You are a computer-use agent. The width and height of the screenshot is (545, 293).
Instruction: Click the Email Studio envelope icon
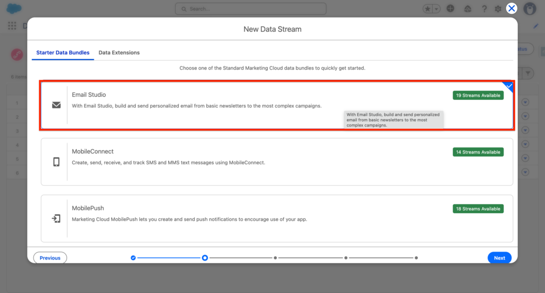[56, 105]
